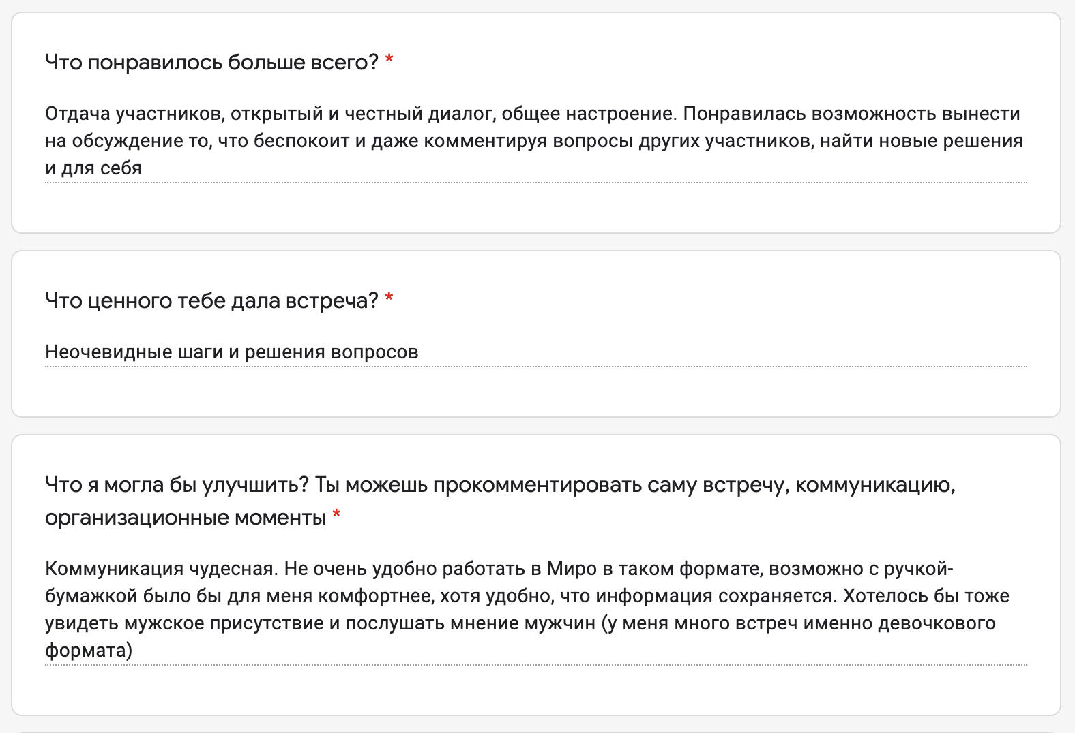Click the required asterisk after "больше всего?"
Viewport: 1075px width, 733px height.
click(x=389, y=61)
